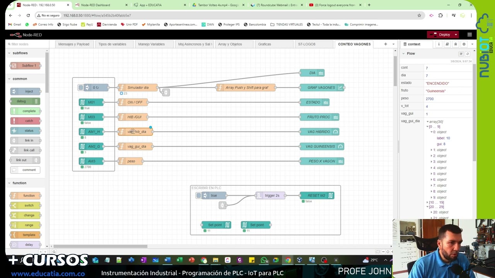
Task: Switch to Manejo Variables flow tab
Action: 152,44
